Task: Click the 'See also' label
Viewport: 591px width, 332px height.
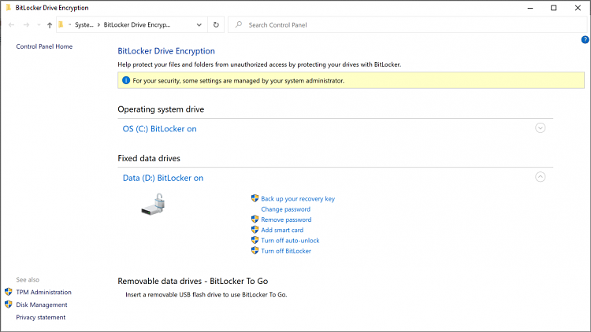Action: coord(28,279)
